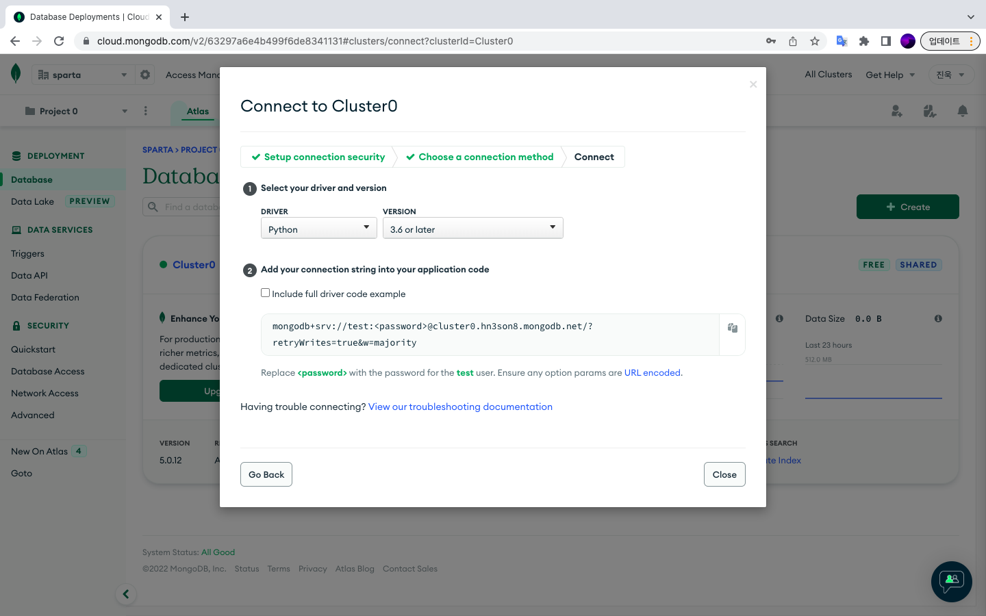Click the Data Size info icon
The image size is (986, 616).
coord(938,318)
